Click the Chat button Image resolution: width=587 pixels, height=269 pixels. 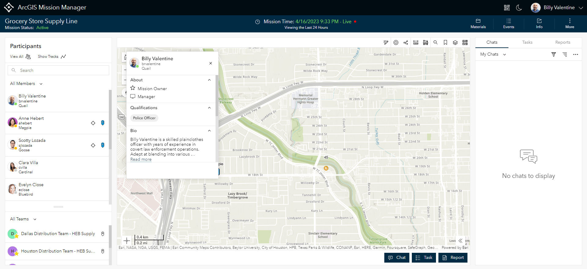(397, 258)
